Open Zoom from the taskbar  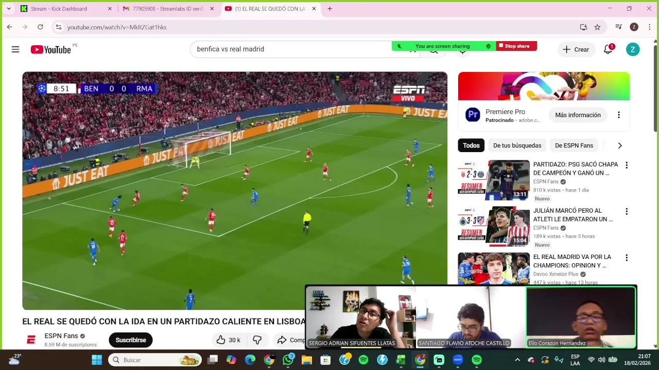click(458, 360)
